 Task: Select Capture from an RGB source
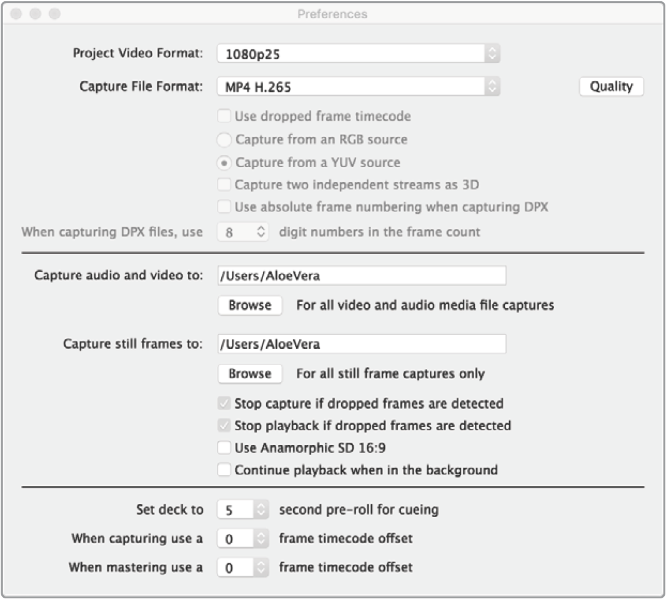click(224, 139)
